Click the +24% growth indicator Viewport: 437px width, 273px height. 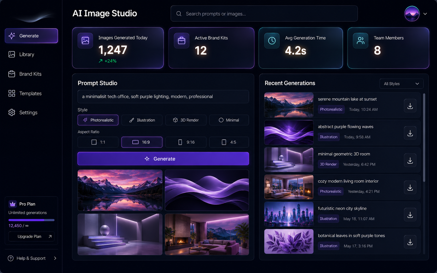click(107, 61)
